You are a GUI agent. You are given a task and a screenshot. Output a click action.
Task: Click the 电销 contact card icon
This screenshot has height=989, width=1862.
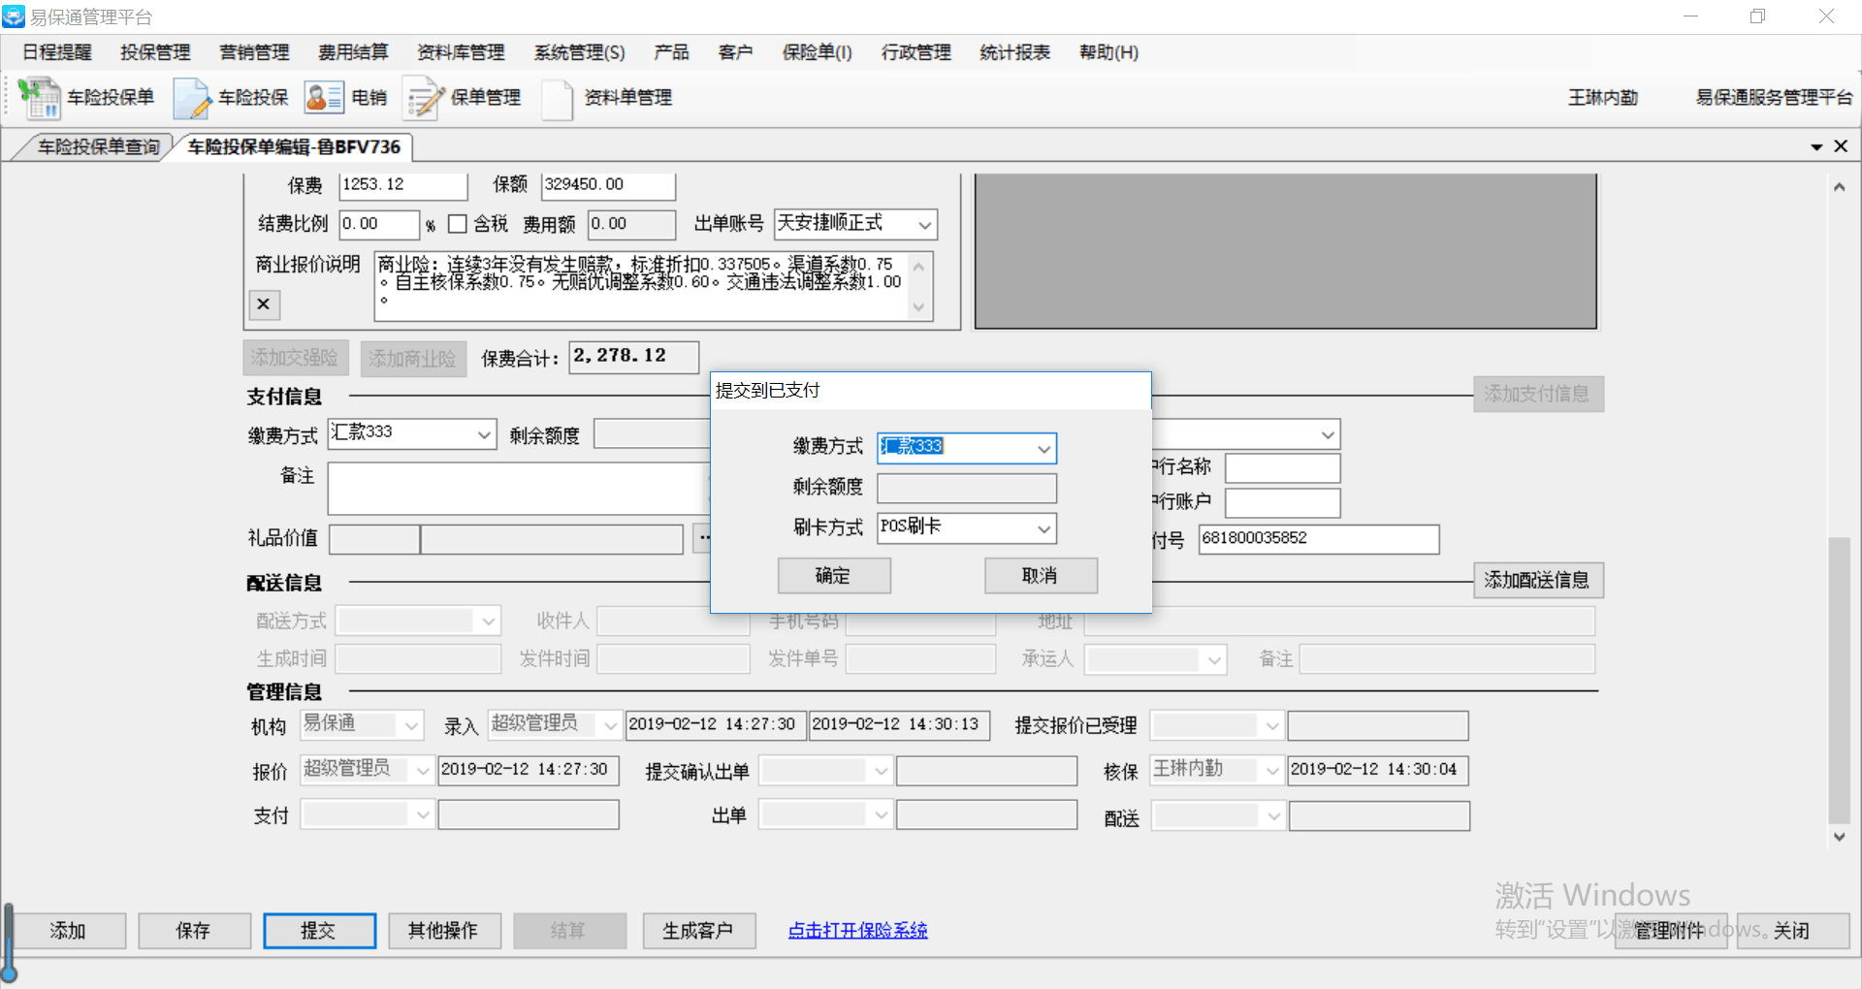323,98
